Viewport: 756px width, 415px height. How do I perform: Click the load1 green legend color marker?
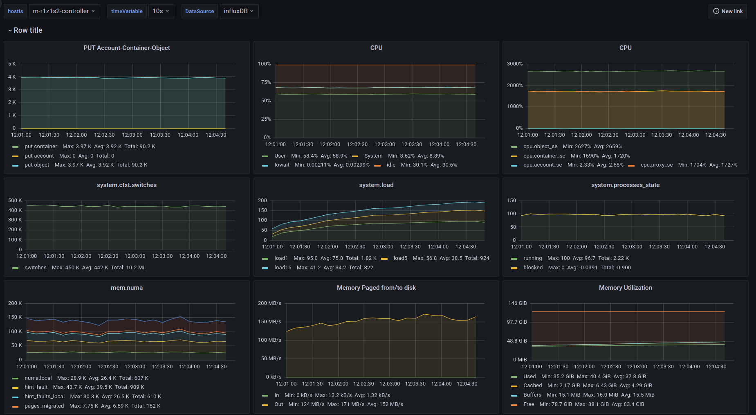click(265, 259)
